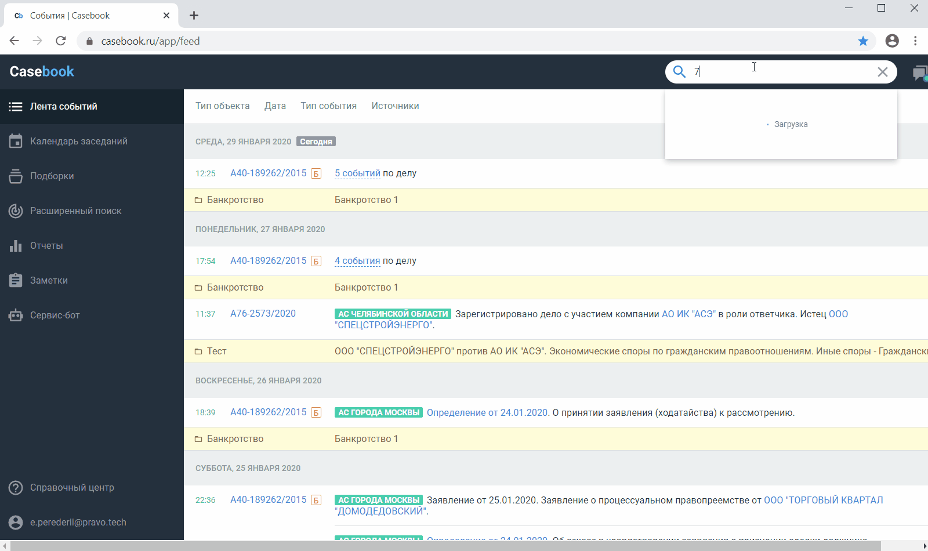Open the Отчеты reports section
The height and width of the screenshot is (551, 928).
tap(46, 246)
